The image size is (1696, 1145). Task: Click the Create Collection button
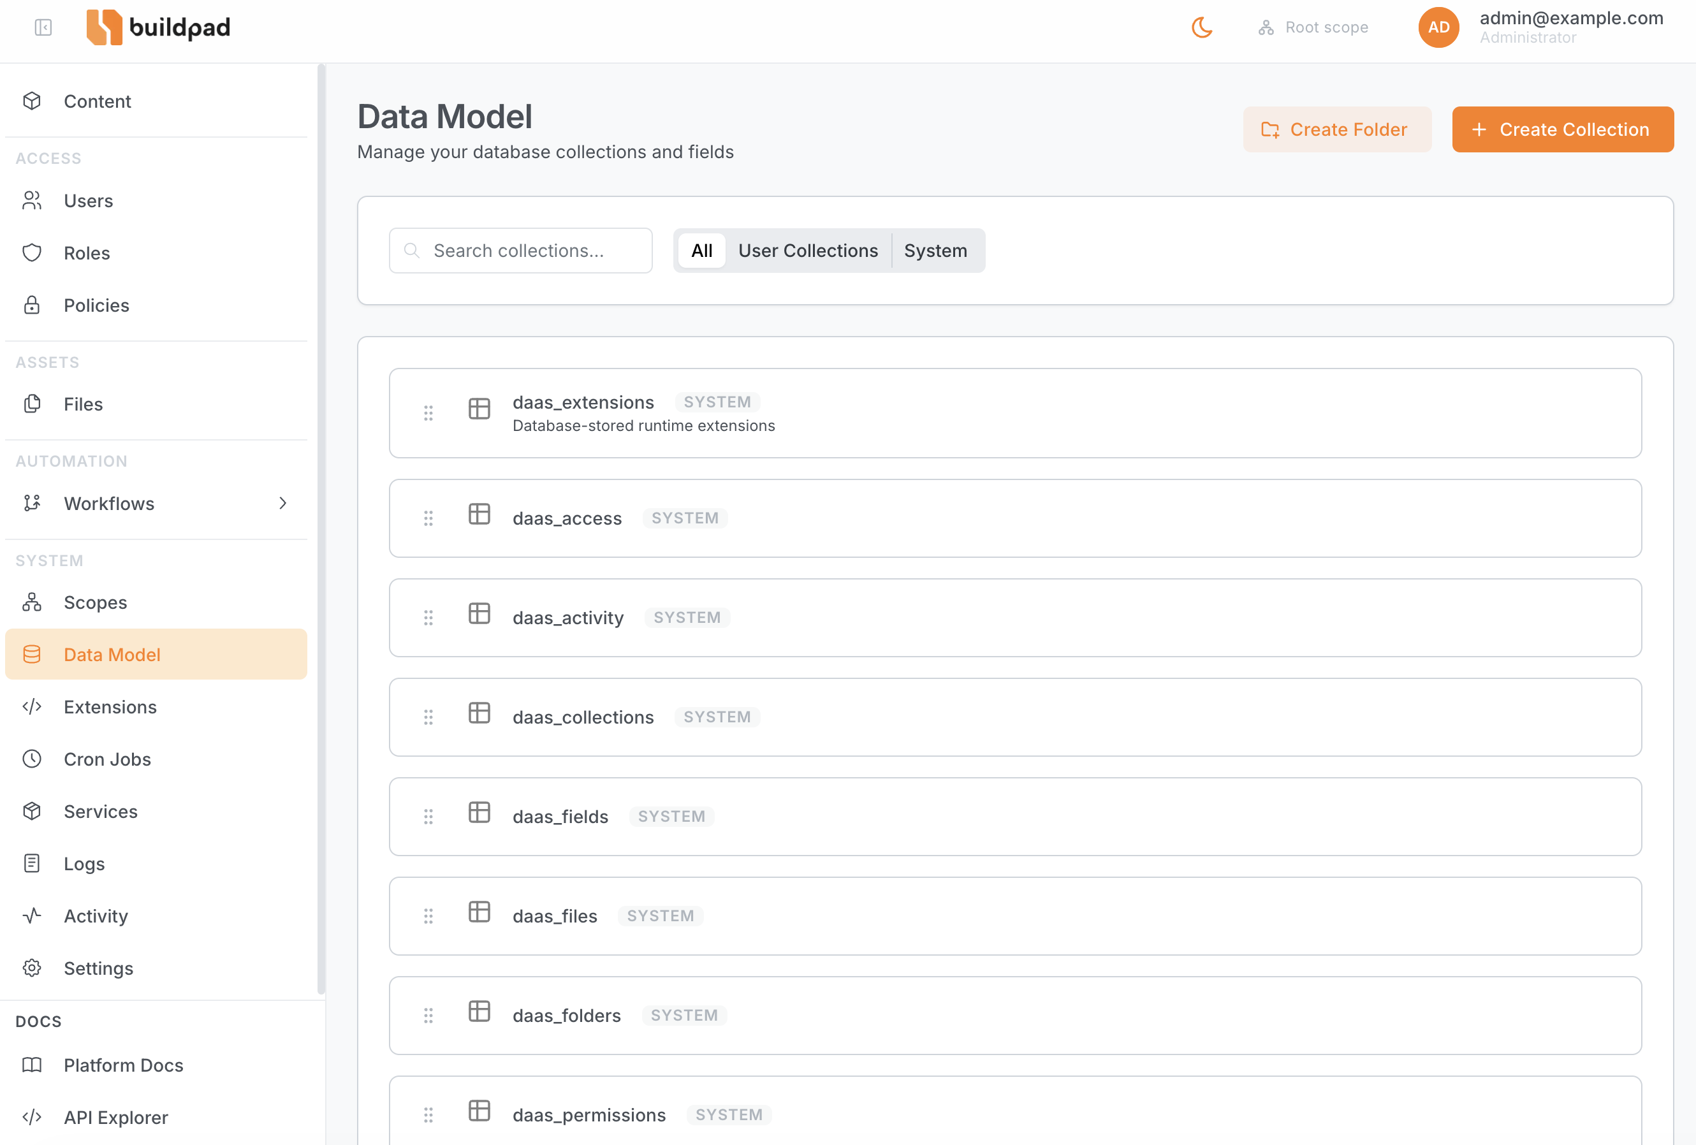click(x=1563, y=130)
